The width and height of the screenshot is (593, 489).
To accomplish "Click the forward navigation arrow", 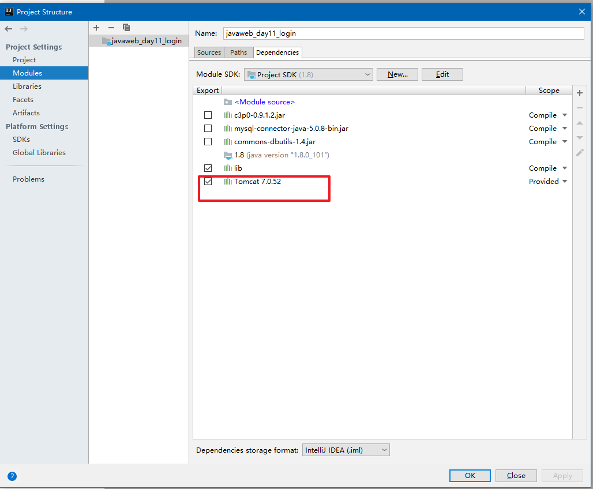I will [24, 29].
